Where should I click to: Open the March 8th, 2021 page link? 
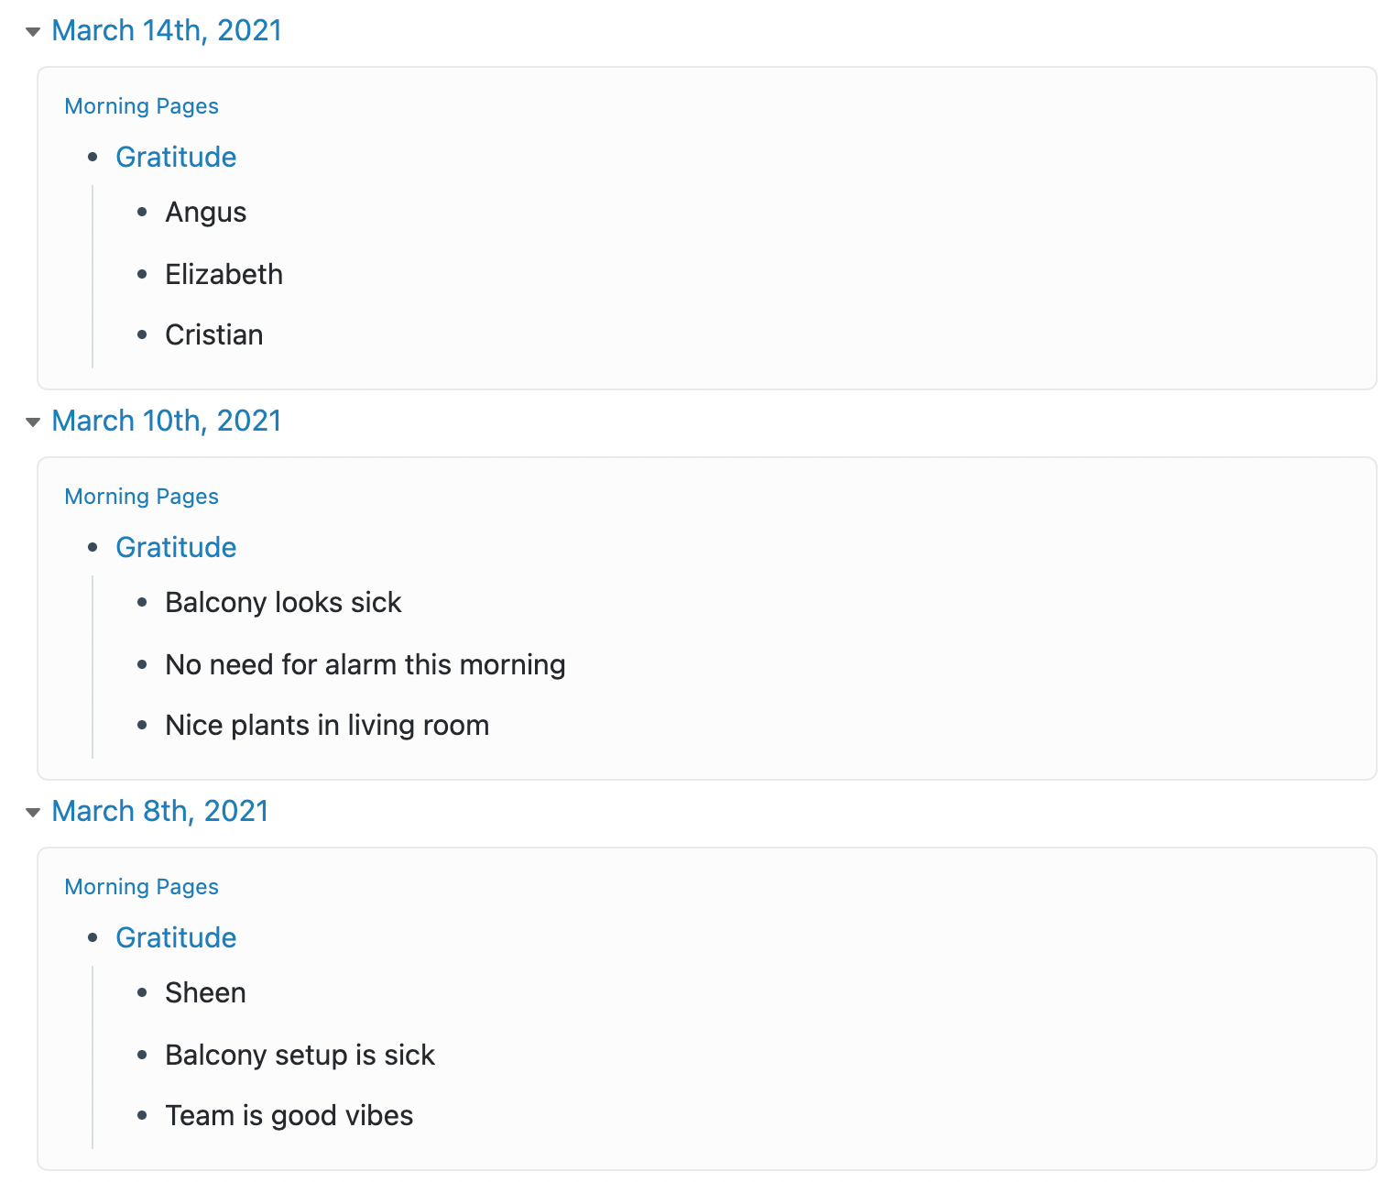point(160,811)
